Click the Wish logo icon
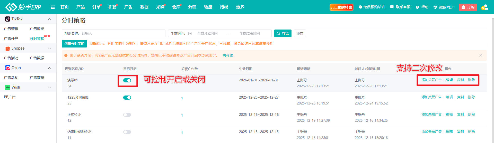The image size is (494, 143). coord(8,87)
